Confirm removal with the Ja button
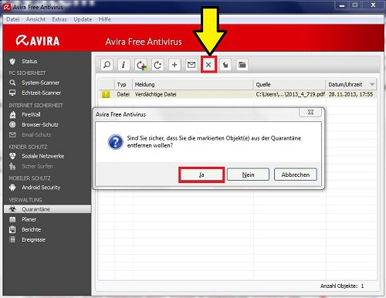 click(201, 174)
